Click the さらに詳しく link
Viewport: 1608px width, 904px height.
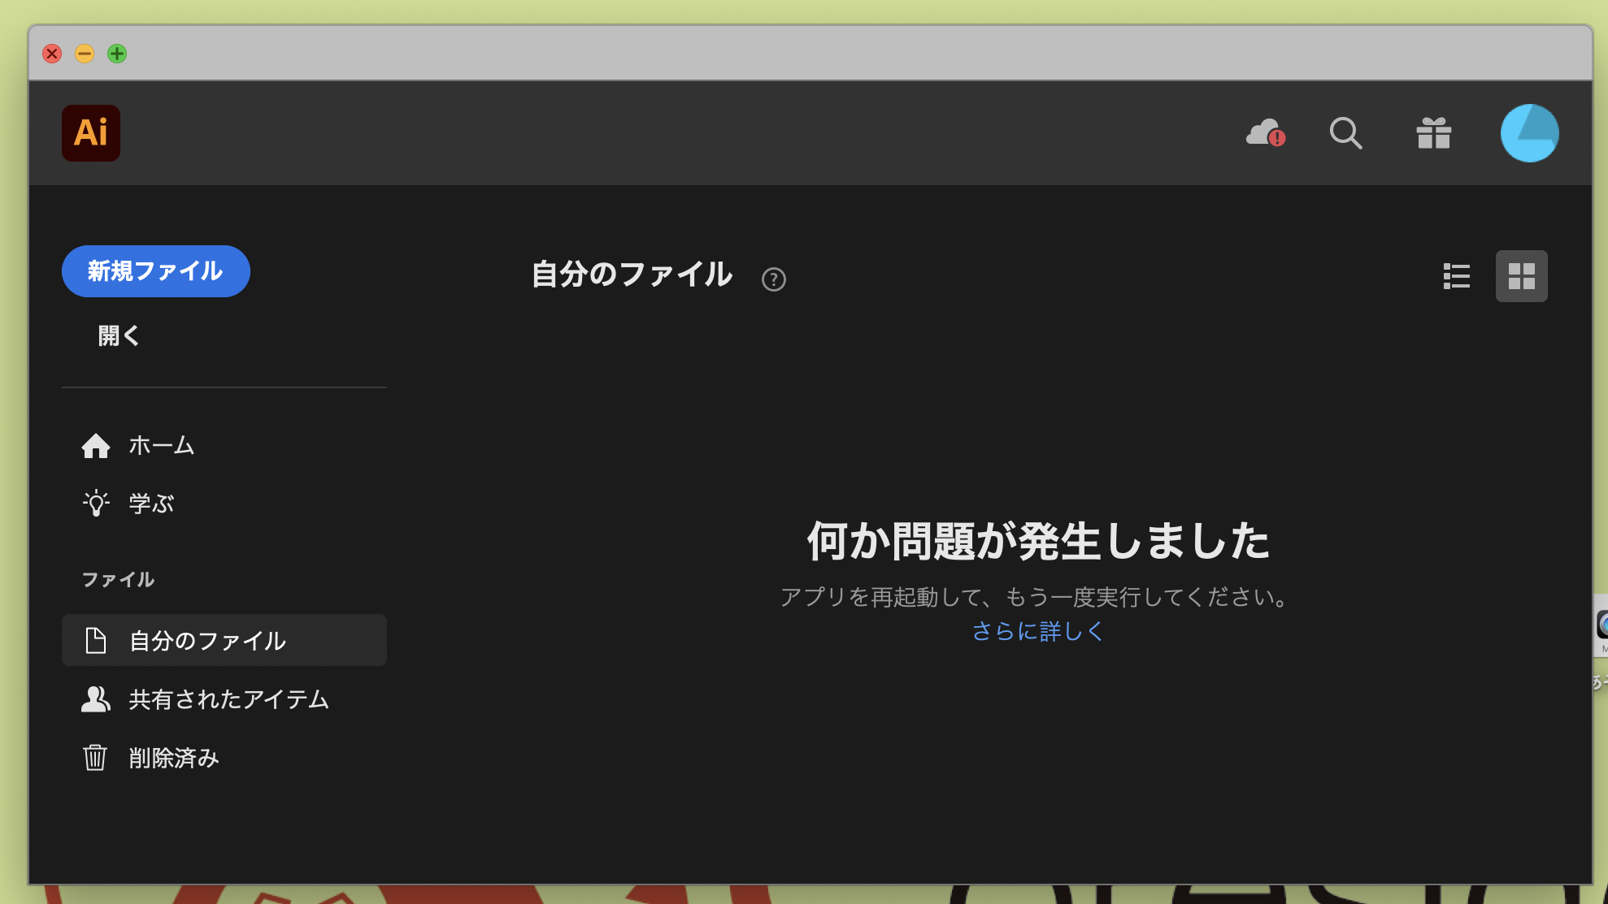pos(1037,631)
